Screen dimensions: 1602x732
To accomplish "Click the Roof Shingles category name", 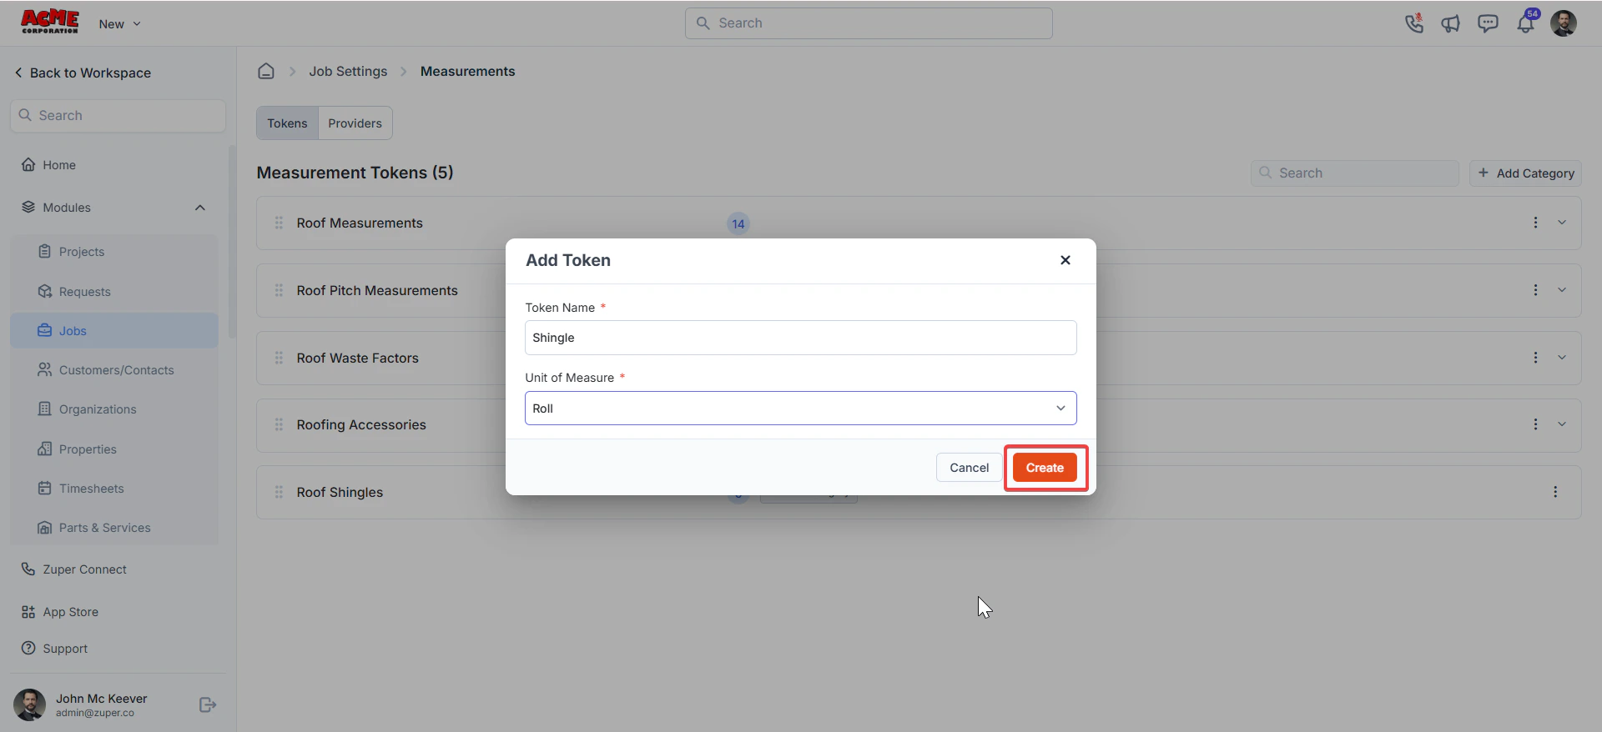I will [x=340, y=493].
